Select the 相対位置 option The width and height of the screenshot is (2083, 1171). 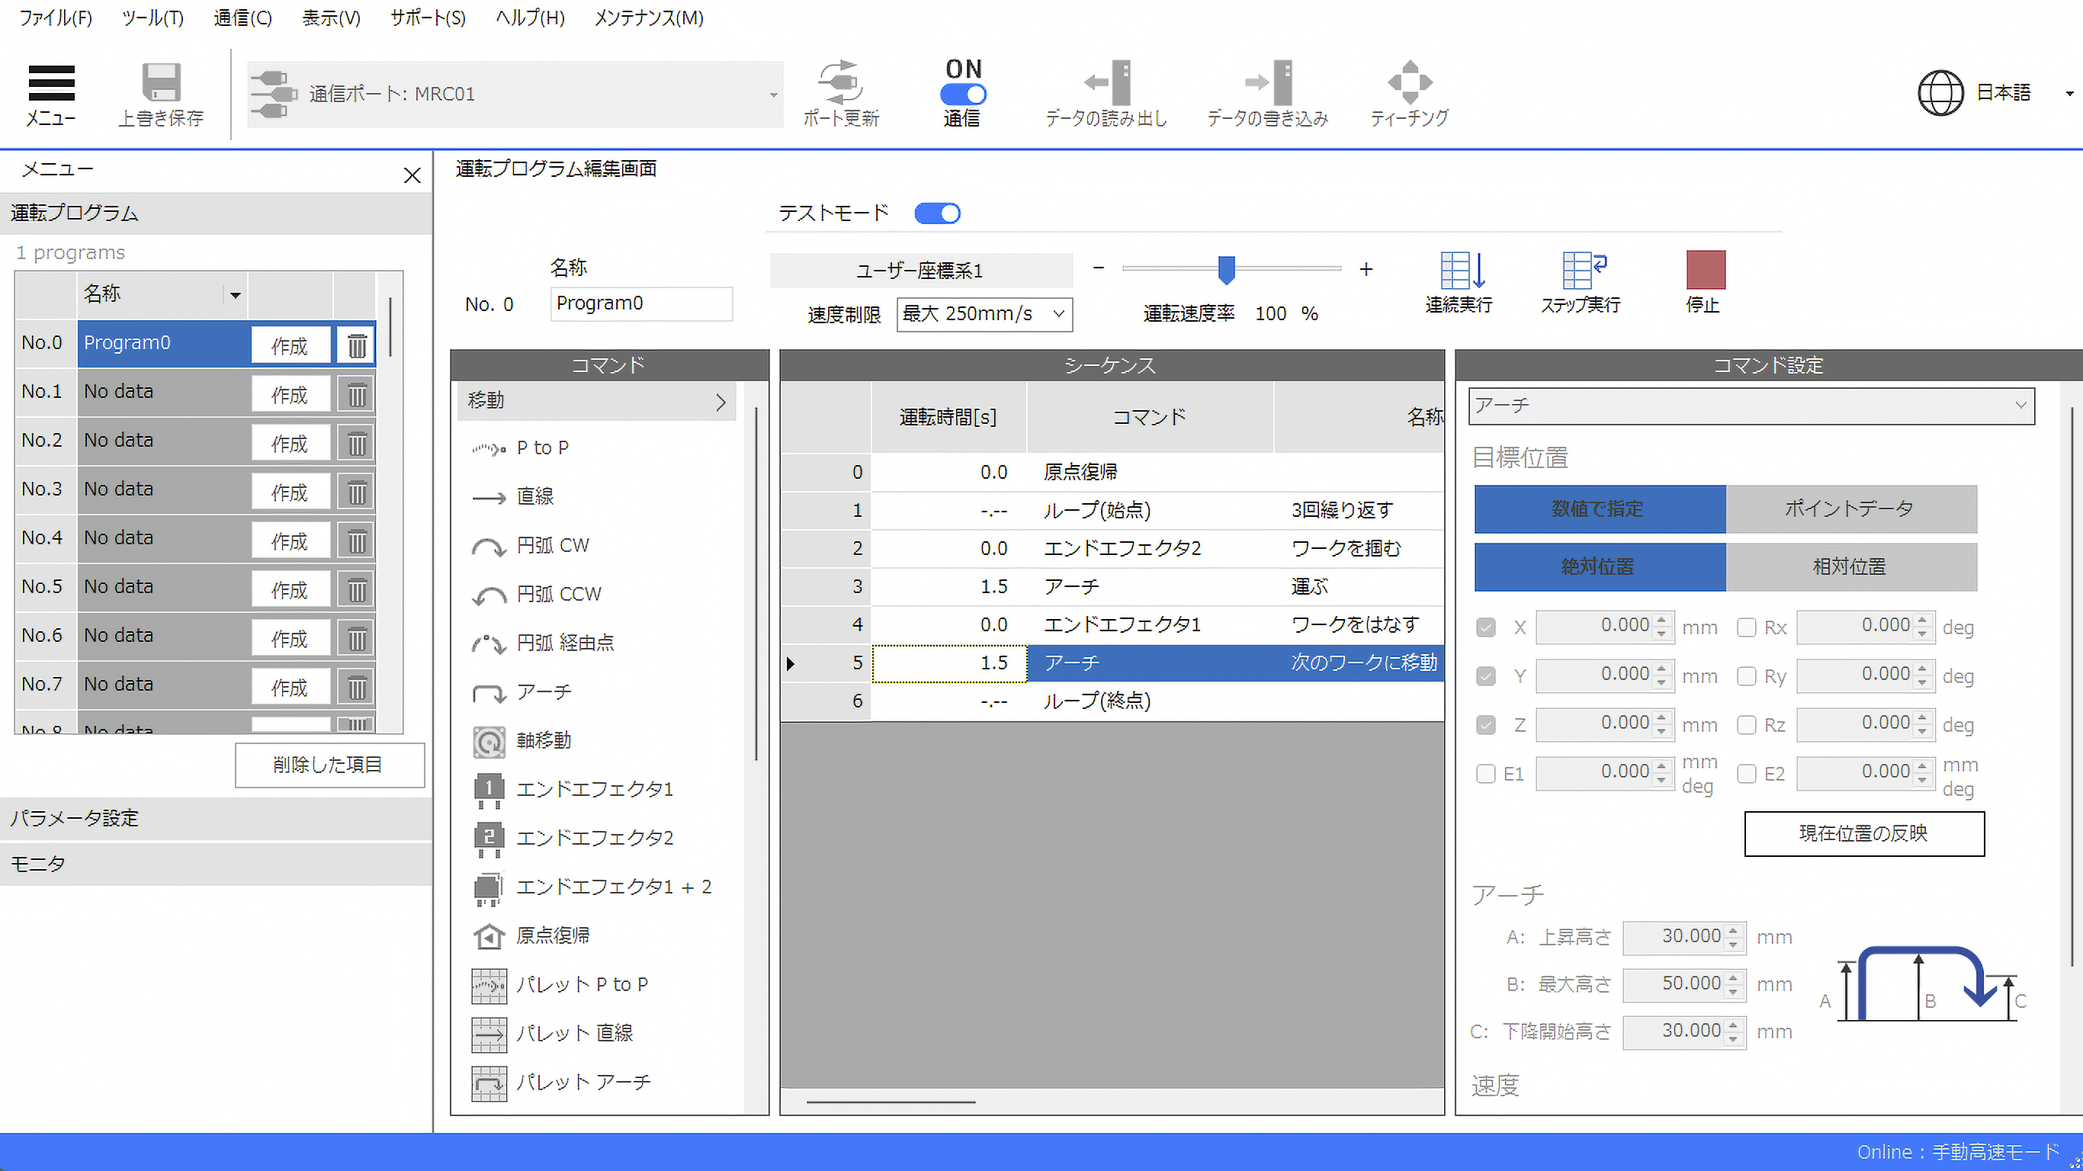(1851, 567)
